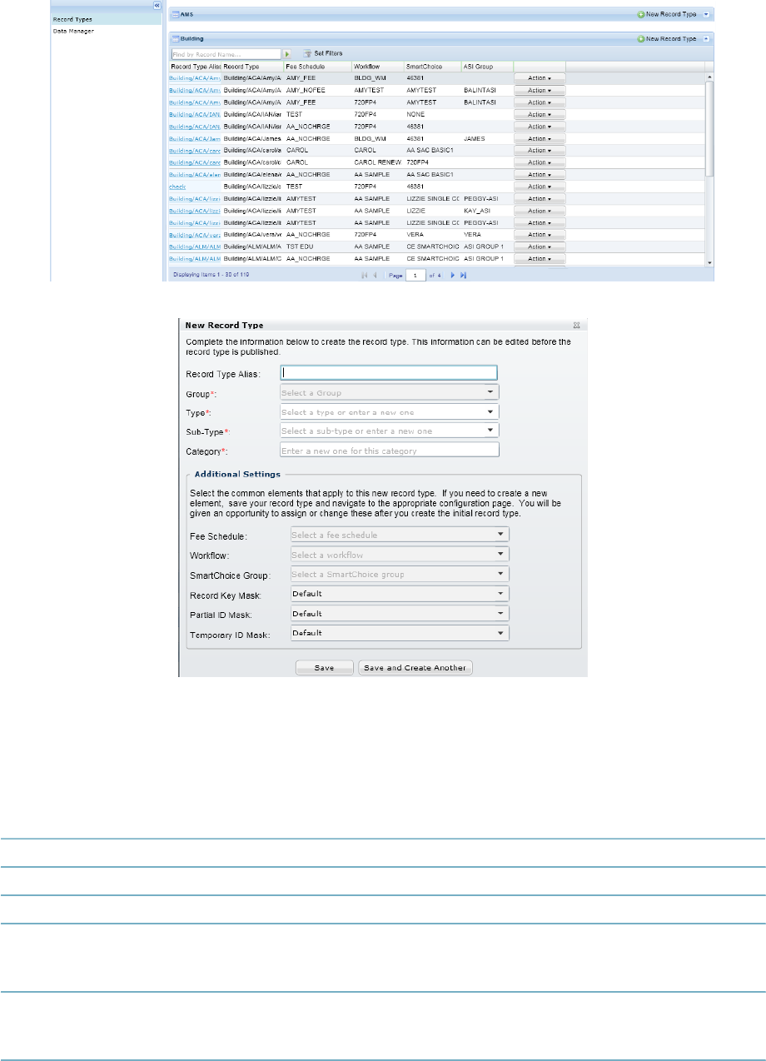Click the green go arrow beside record search
766x1061 pixels.
pos(287,53)
